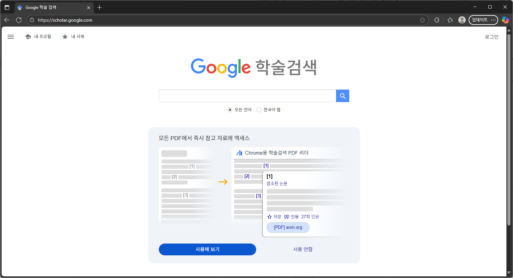Open the browser profile menu
Image resolution: width=513 pixels, height=278 pixels.
[462, 20]
